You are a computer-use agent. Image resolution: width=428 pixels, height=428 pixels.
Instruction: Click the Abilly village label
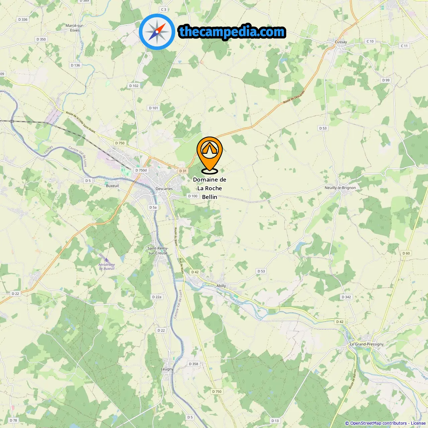click(x=221, y=286)
